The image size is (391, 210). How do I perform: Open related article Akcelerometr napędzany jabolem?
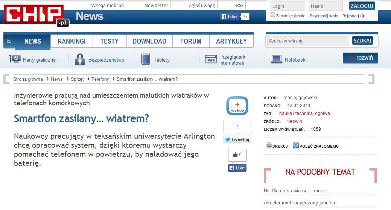pyautogui.click(x=300, y=203)
